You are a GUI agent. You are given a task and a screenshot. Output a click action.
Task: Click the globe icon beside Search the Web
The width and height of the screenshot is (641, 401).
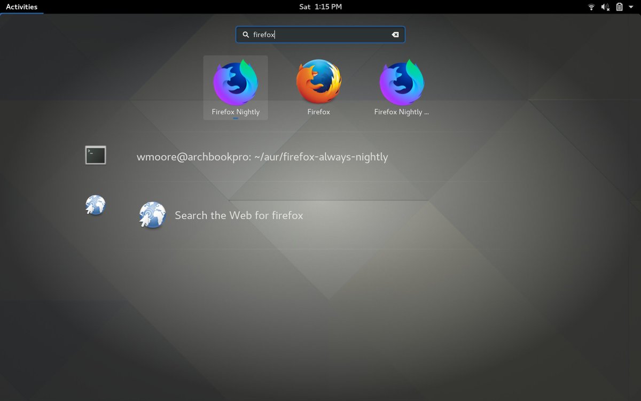click(152, 215)
